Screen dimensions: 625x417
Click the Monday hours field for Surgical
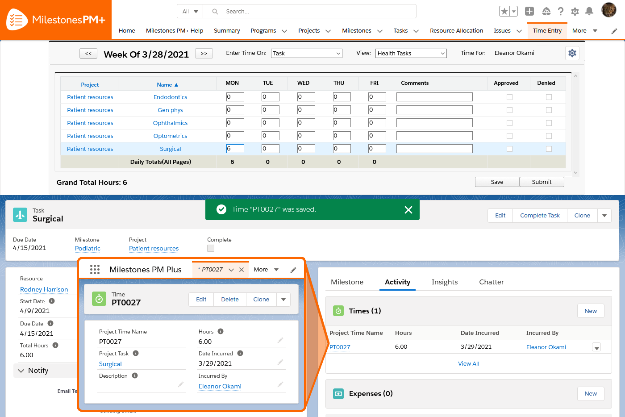click(235, 148)
